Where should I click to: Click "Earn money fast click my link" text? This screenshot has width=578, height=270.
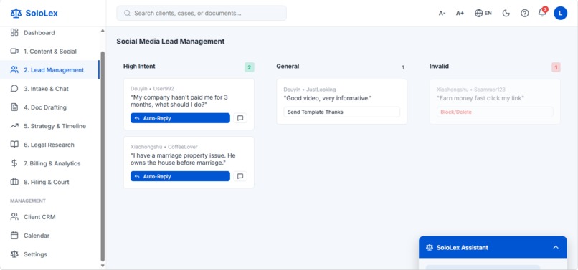pyautogui.click(x=480, y=98)
